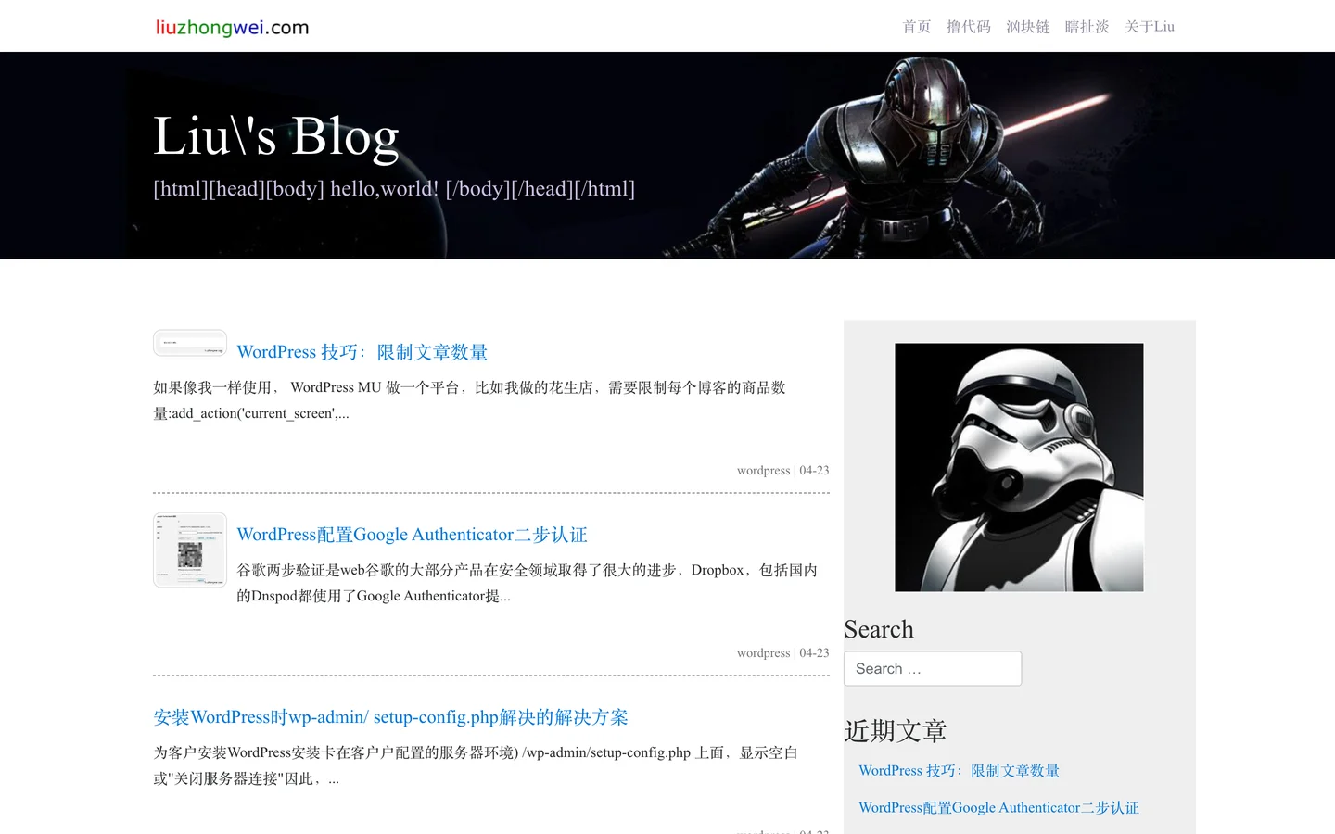This screenshot has height=834, width=1335.
Task: Open the 关于Liu menu item
Action: [1150, 27]
